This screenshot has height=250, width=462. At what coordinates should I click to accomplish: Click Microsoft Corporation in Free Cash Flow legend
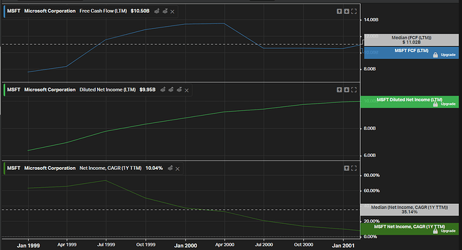click(50, 11)
